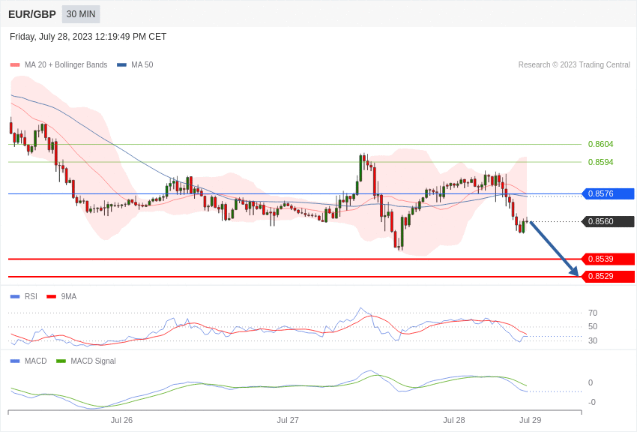This screenshot has height=432, width=637.
Task: Click the red 0.8529 support price tag
Action: (x=609, y=276)
